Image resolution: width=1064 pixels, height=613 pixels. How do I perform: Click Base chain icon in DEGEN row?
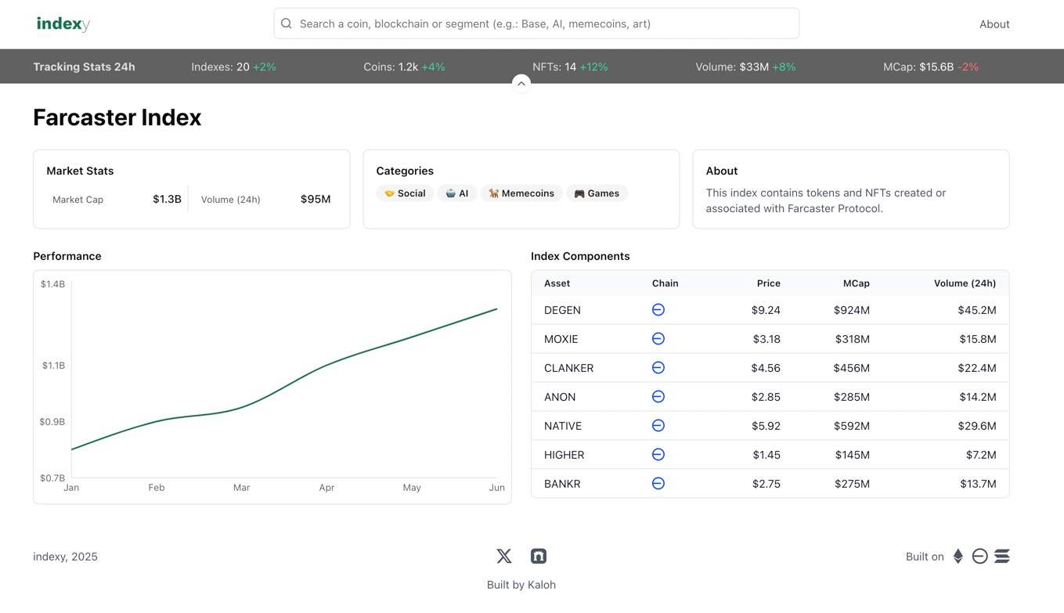(x=658, y=310)
